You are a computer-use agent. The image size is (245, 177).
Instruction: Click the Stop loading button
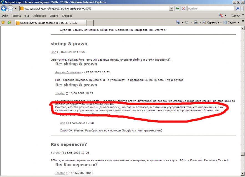coord(183,9)
